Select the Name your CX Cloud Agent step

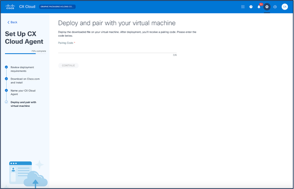[23, 92]
